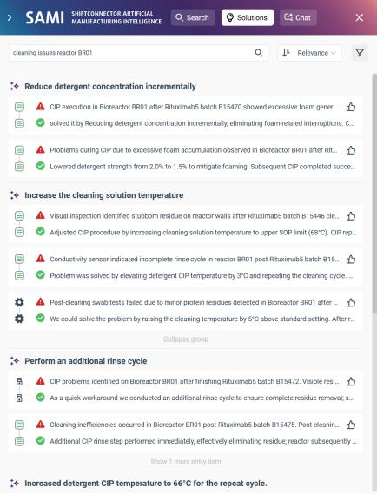Viewport: 377px width, 494px height.
Task: Switch to the Search tab
Action: click(x=193, y=17)
